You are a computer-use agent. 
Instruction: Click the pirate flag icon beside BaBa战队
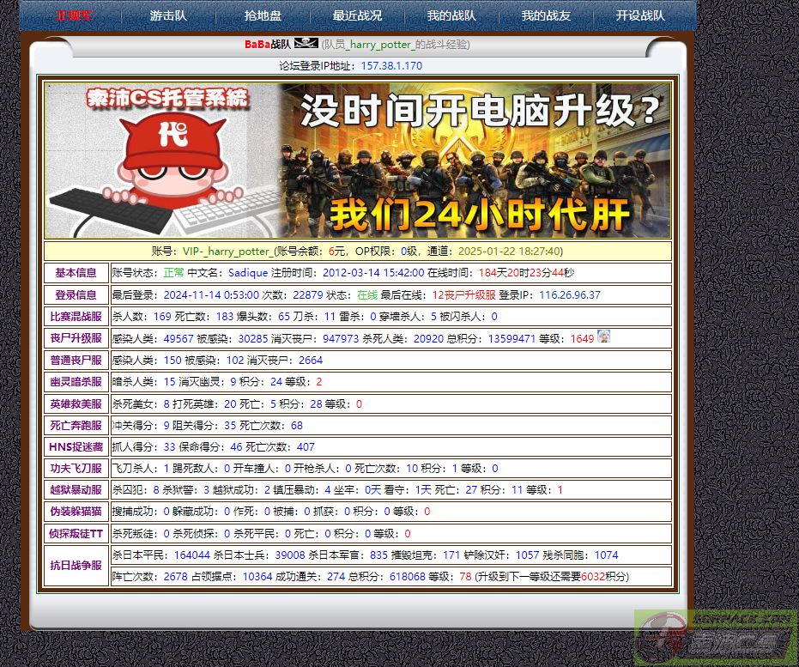[x=306, y=44]
